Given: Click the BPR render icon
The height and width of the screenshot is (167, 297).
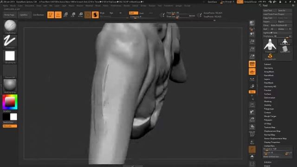Looking at the screenshot, I should (252, 24).
